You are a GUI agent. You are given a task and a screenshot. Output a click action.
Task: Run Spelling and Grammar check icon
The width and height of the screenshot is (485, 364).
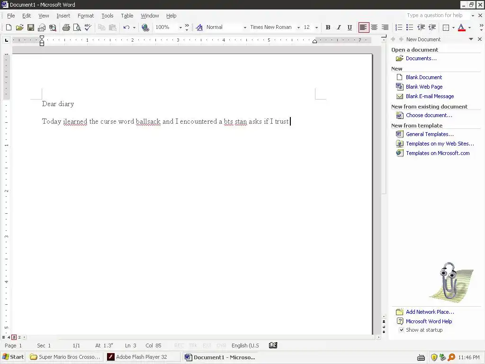pyautogui.click(x=88, y=27)
